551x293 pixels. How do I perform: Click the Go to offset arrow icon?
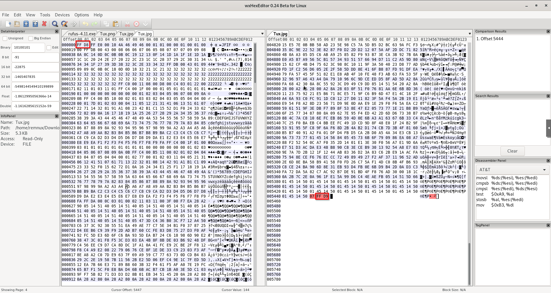coord(74,24)
